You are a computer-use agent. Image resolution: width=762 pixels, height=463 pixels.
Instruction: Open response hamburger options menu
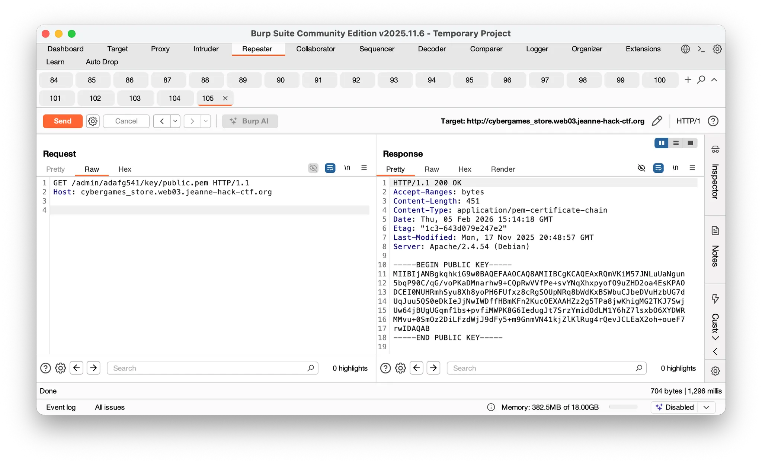coord(692,168)
